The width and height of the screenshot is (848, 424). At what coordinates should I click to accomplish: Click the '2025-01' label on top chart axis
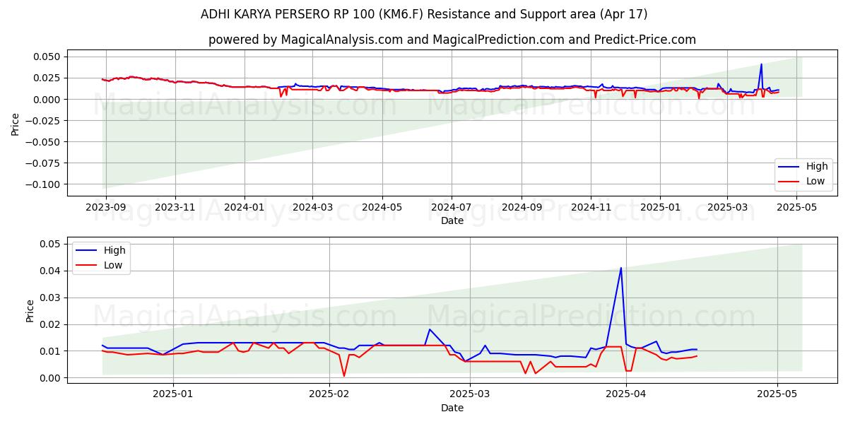[660, 207]
